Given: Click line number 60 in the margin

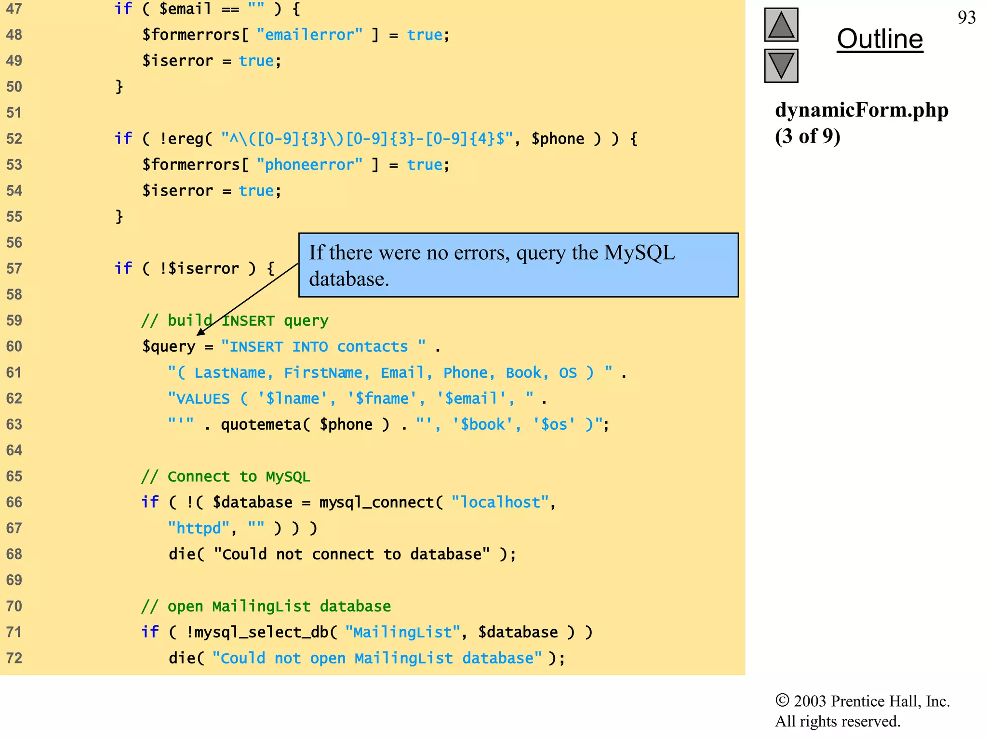Looking at the screenshot, I should (x=15, y=346).
